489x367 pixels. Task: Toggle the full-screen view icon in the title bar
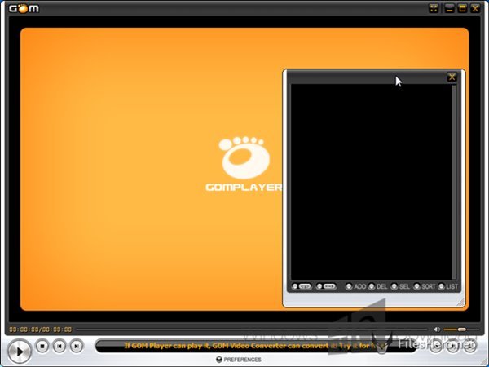pyautogui.click(x=434, y=8)
